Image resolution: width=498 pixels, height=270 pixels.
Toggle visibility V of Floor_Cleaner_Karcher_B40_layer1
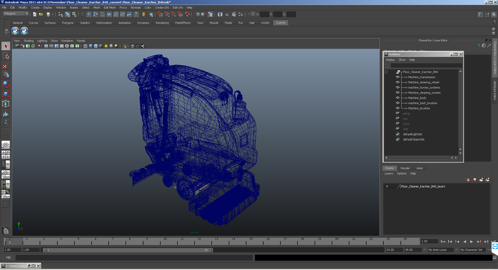[x=387, y=186]
